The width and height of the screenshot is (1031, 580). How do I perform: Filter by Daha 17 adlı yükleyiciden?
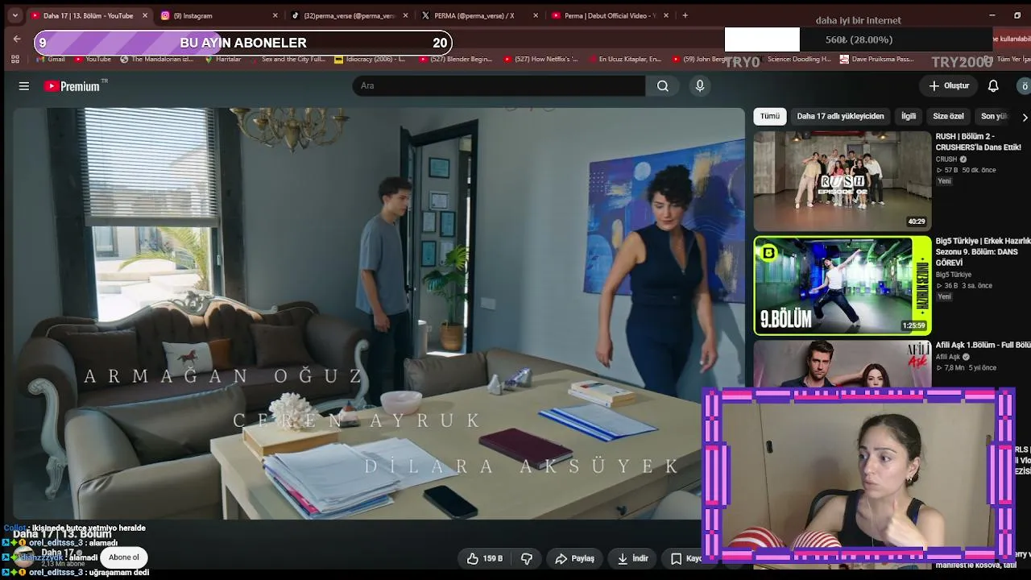tap(840, 117)
